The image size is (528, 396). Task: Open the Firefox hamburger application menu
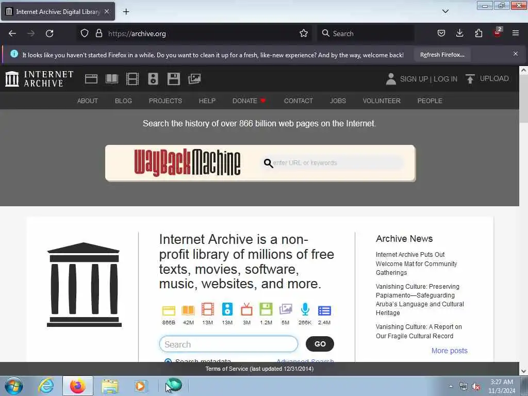coord(515,34)
